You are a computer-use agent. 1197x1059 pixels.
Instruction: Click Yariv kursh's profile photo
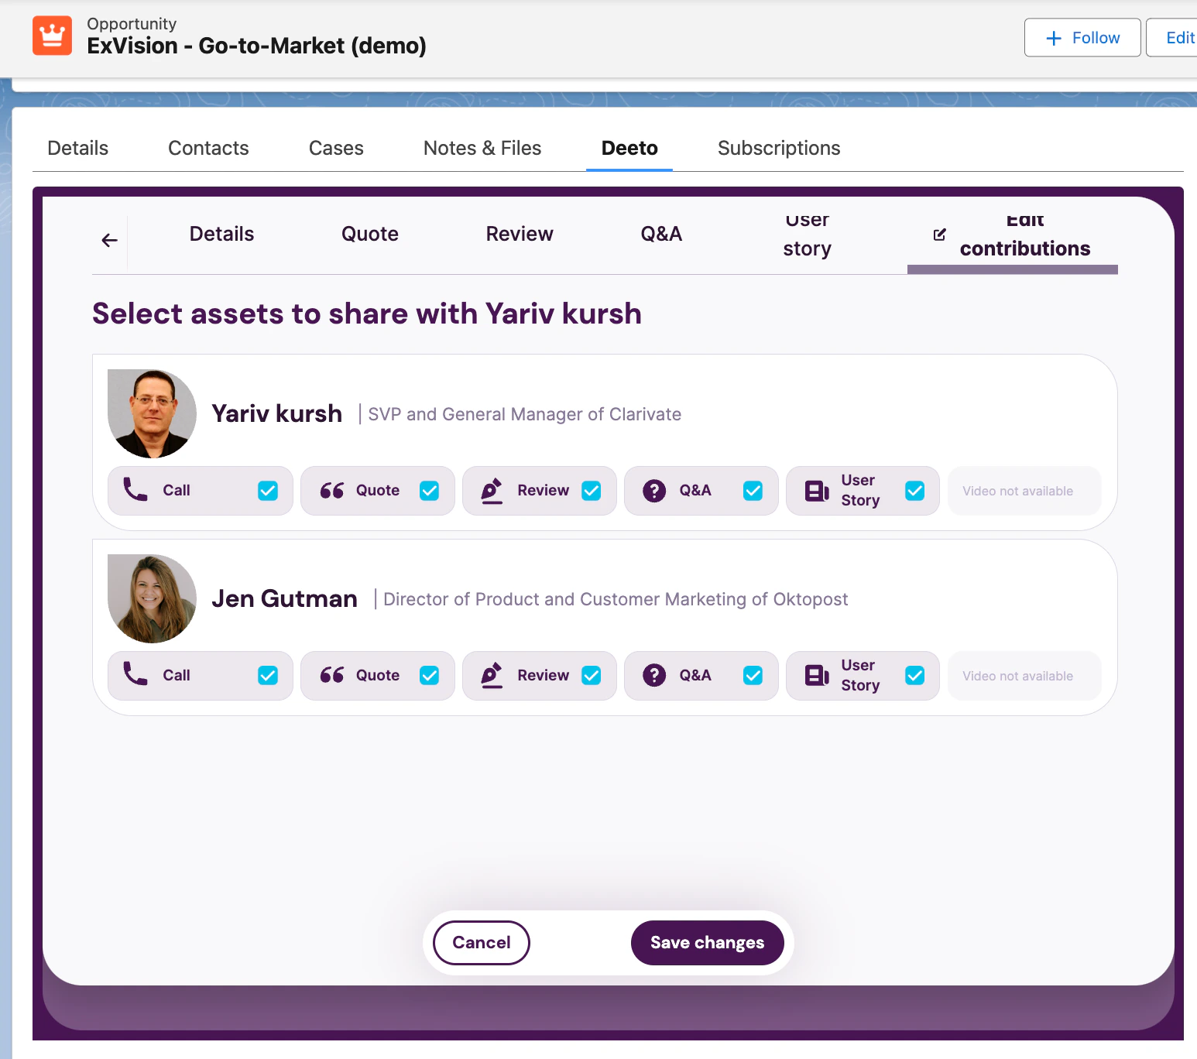point(152,413)
